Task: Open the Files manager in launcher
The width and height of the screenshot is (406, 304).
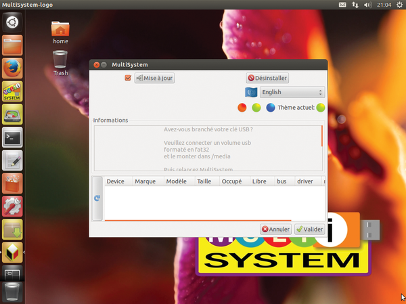Action: point(12,45)
